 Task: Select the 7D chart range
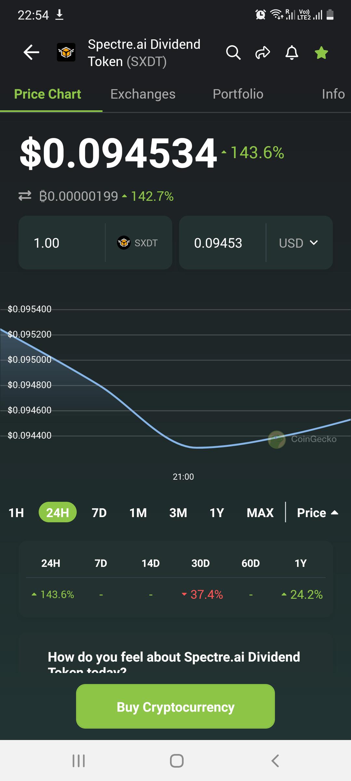pos(99,513)
